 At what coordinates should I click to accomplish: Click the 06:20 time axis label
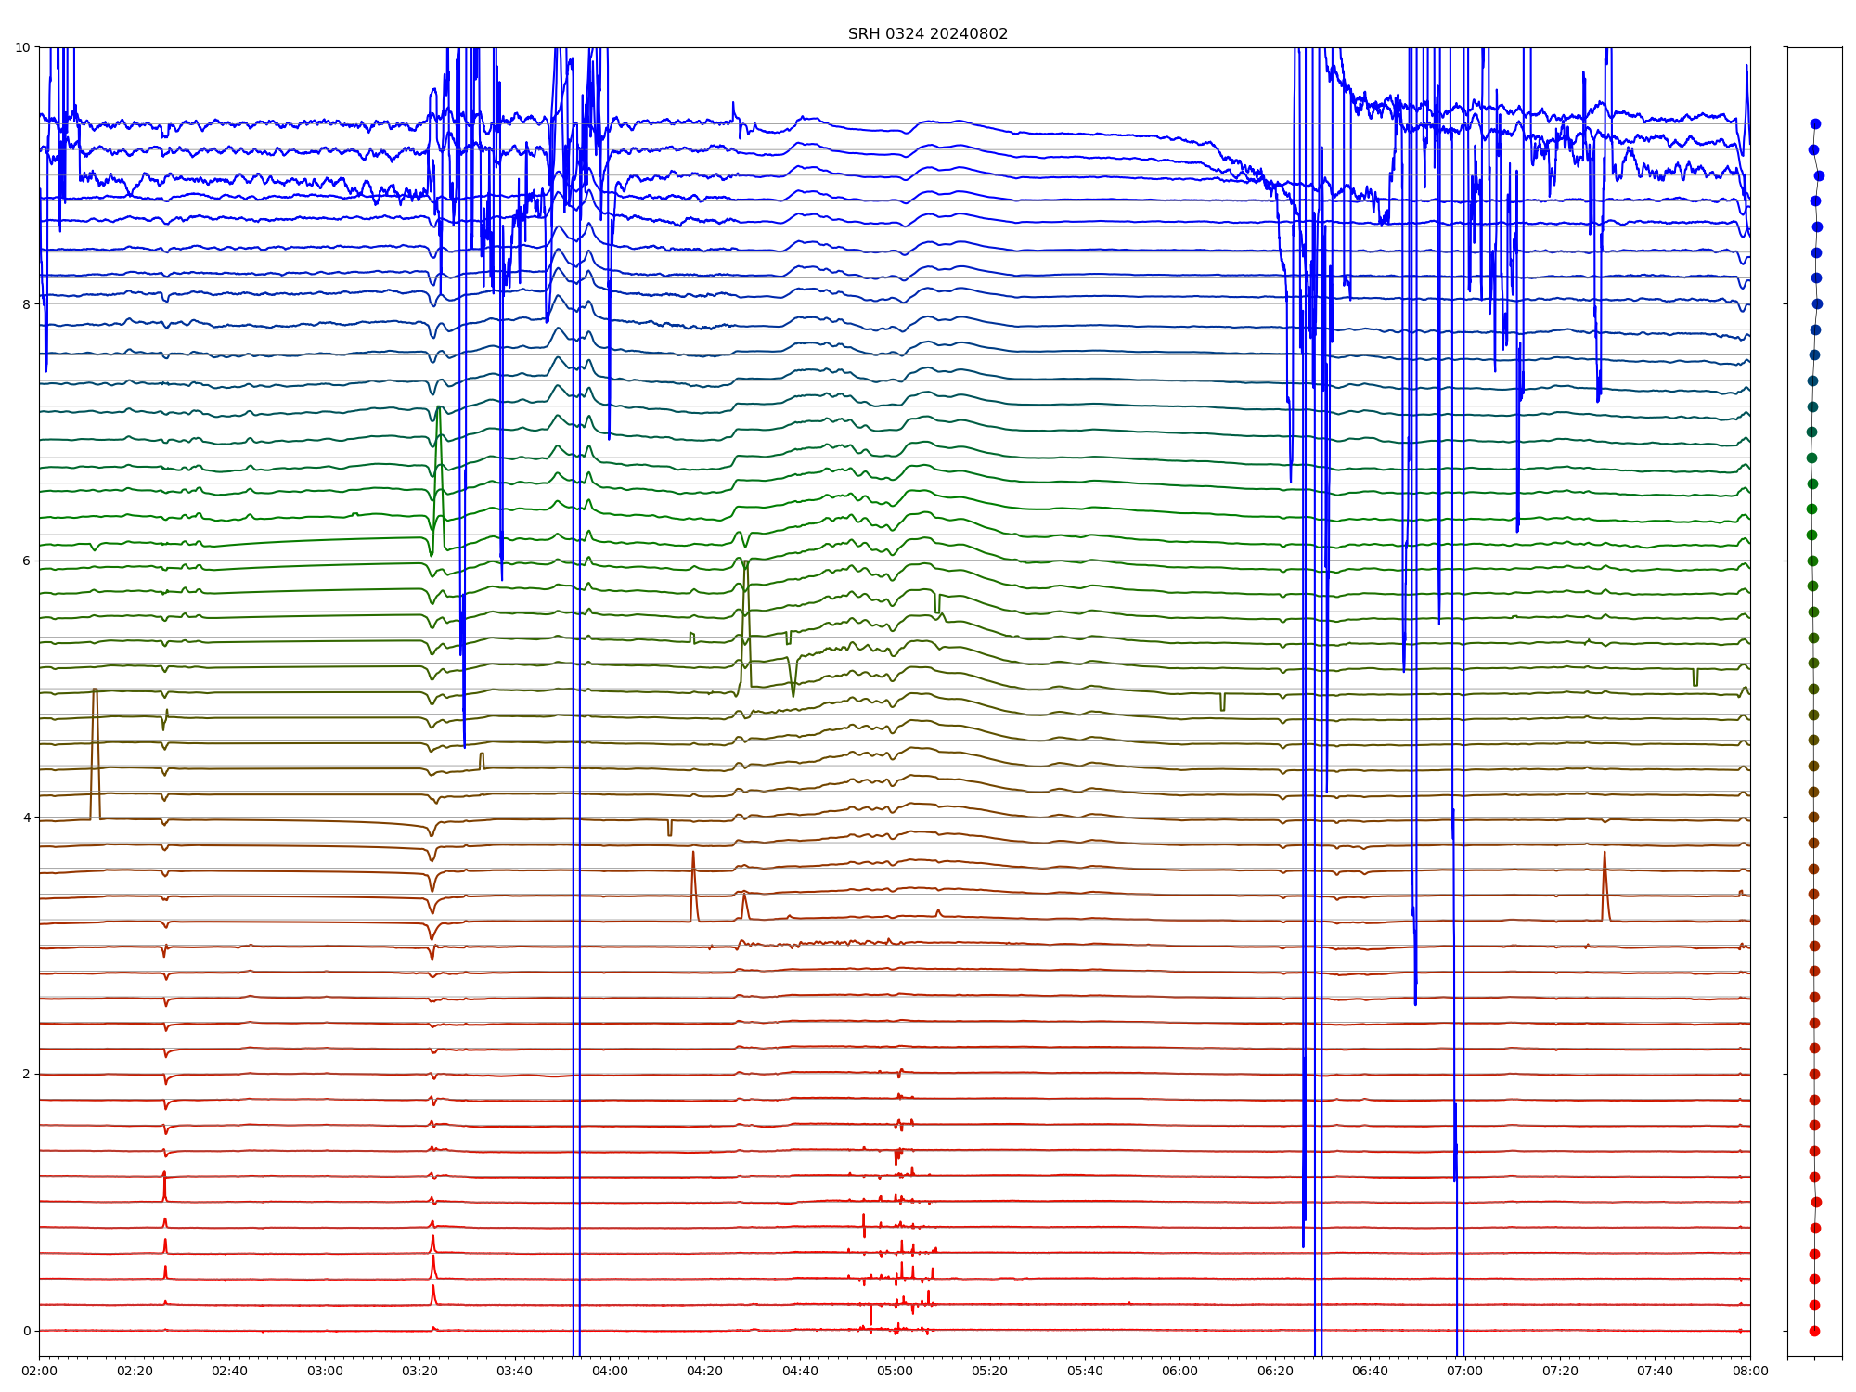[x=1275, y=1371]
